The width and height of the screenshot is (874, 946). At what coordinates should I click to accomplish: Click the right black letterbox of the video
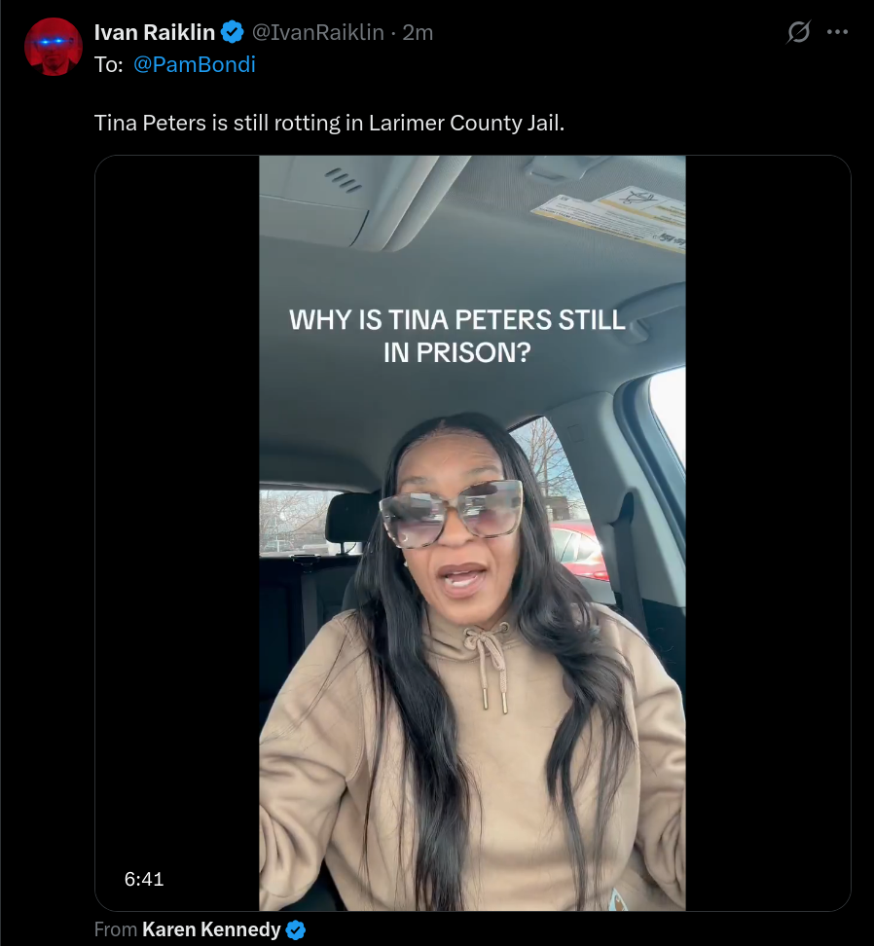tap(768, 532)
